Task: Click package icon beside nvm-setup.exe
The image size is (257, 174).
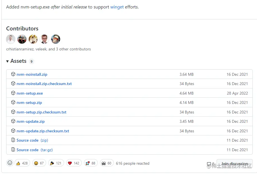Action: tap(13, 93)
